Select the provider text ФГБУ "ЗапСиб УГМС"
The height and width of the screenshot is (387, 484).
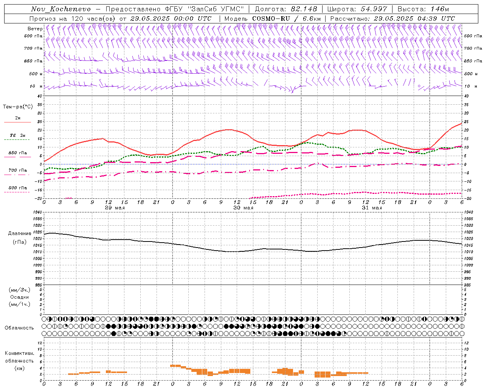[x=205, y=9]
